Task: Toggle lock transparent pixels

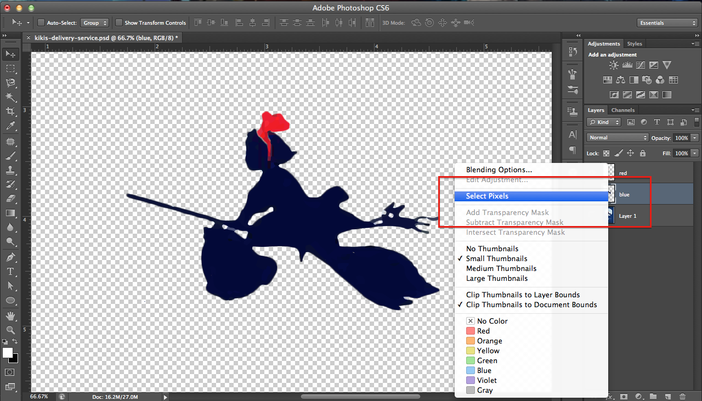Action: point(607,154)
